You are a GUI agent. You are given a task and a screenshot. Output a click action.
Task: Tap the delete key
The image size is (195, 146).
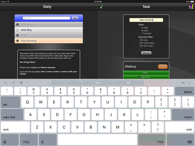pyautogui.click(x=184, y=91)
